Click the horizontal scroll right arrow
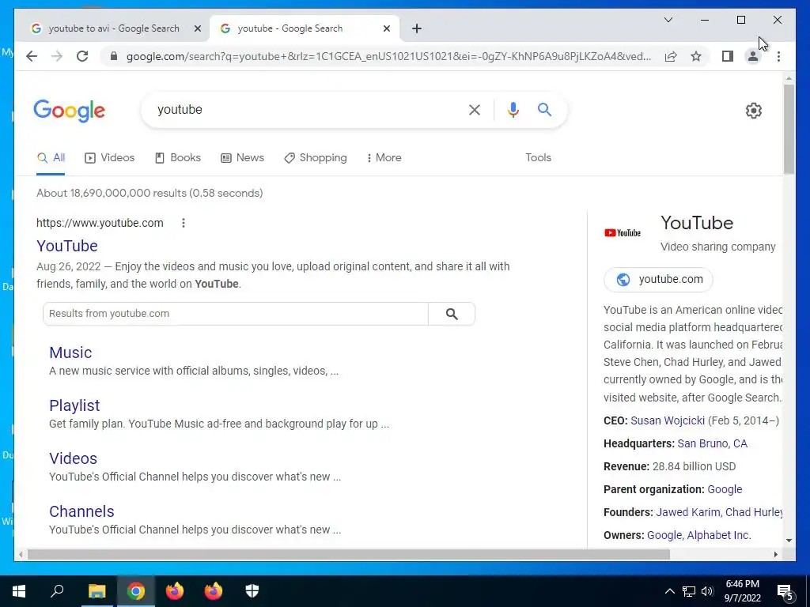 [x=775, y=554]
